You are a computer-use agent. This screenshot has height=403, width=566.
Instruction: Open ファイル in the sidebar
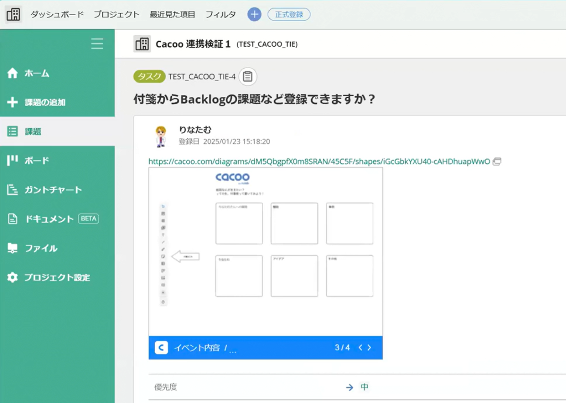[x=41, y=248]
